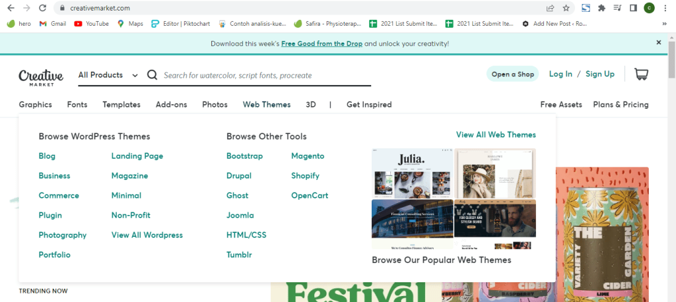The image size is (676, 302).
Task: Browse Photography WordPress themes
Action: pos(63,235)
